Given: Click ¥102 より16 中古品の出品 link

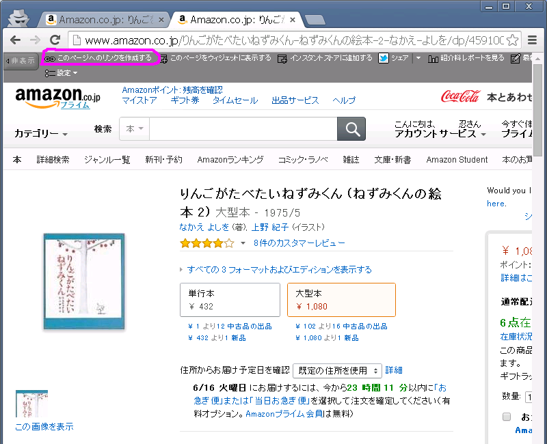Looking at the screenshot, I should tap(341, 327).
